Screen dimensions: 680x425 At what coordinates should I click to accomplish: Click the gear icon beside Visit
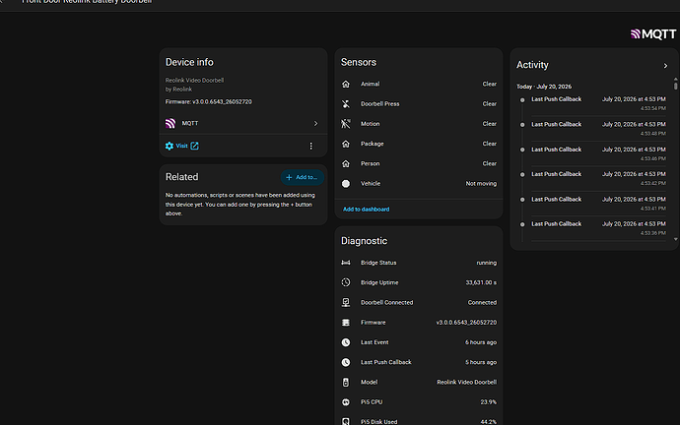(170, 146)
